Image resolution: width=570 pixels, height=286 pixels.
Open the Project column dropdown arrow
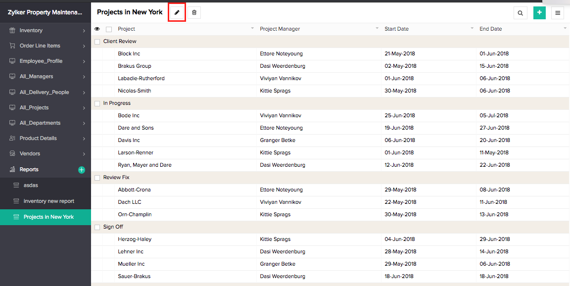pyautogui.click(x=252, y=29)
